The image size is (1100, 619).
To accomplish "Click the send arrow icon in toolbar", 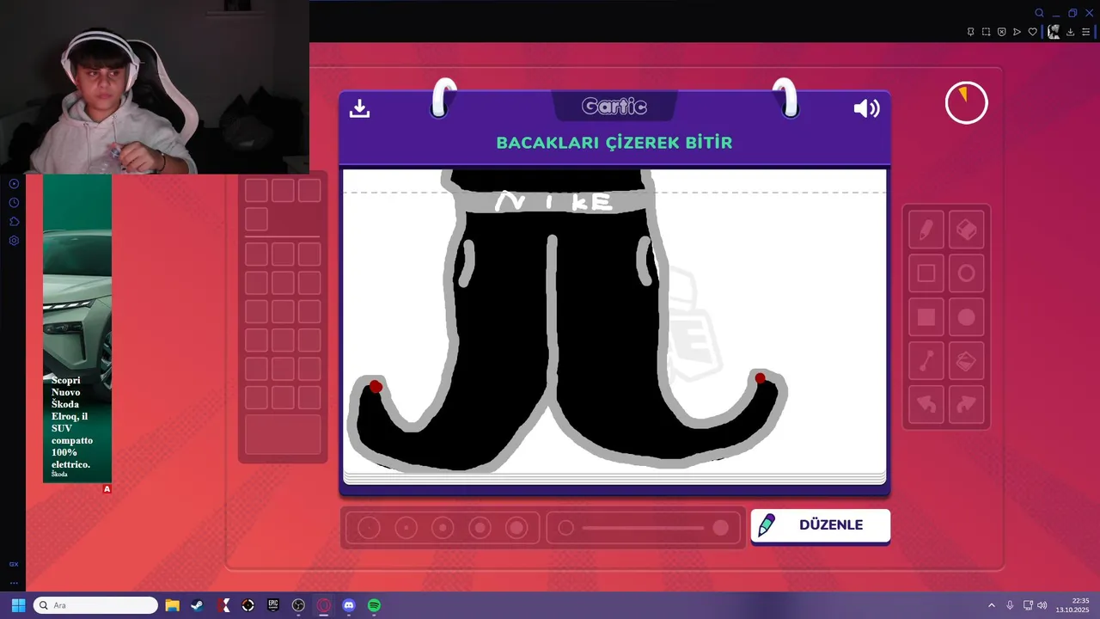I will tap(1017, 32).
